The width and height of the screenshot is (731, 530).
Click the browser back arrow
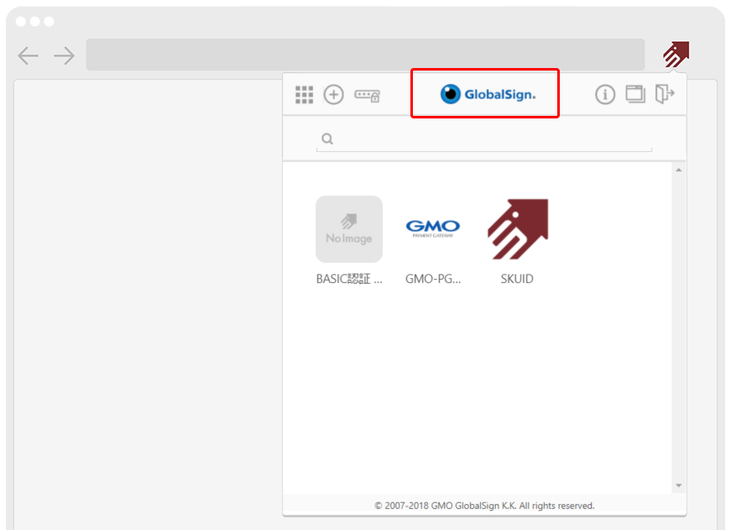click(x=29, y=56)
